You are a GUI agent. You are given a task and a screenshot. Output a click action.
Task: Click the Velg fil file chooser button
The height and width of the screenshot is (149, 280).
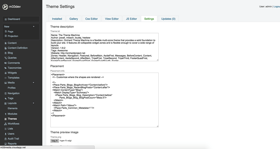click(54, 141)
